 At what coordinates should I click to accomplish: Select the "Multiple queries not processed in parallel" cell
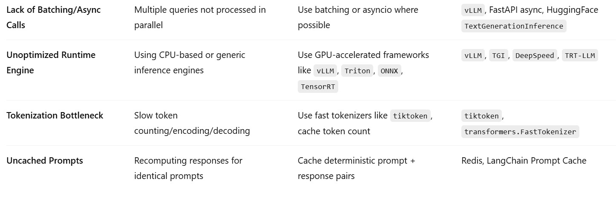pyautogui.click(x=200, y=17)
